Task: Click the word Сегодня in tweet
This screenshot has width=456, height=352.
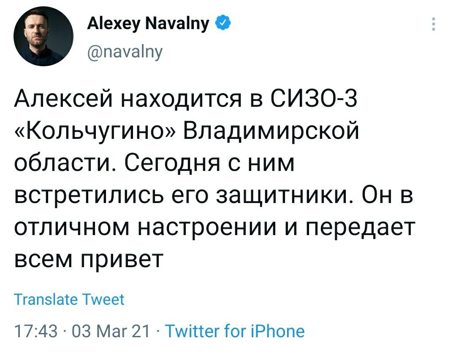Action: point(172,162)
